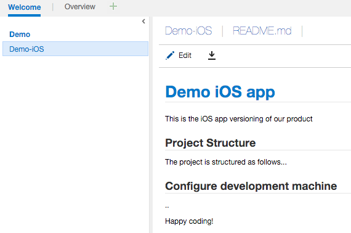
Task: Collapse the left sidebar with the chevron
Action: [143, 22]
